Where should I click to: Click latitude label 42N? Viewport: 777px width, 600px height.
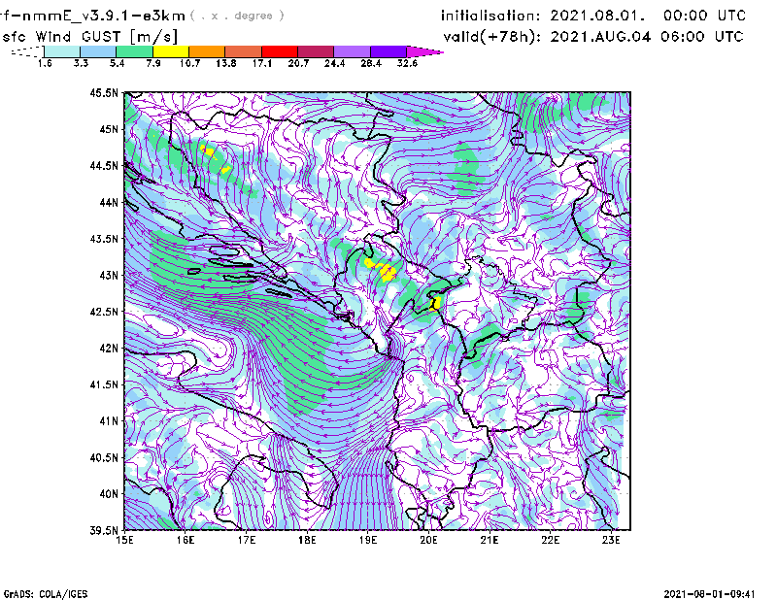109,349
